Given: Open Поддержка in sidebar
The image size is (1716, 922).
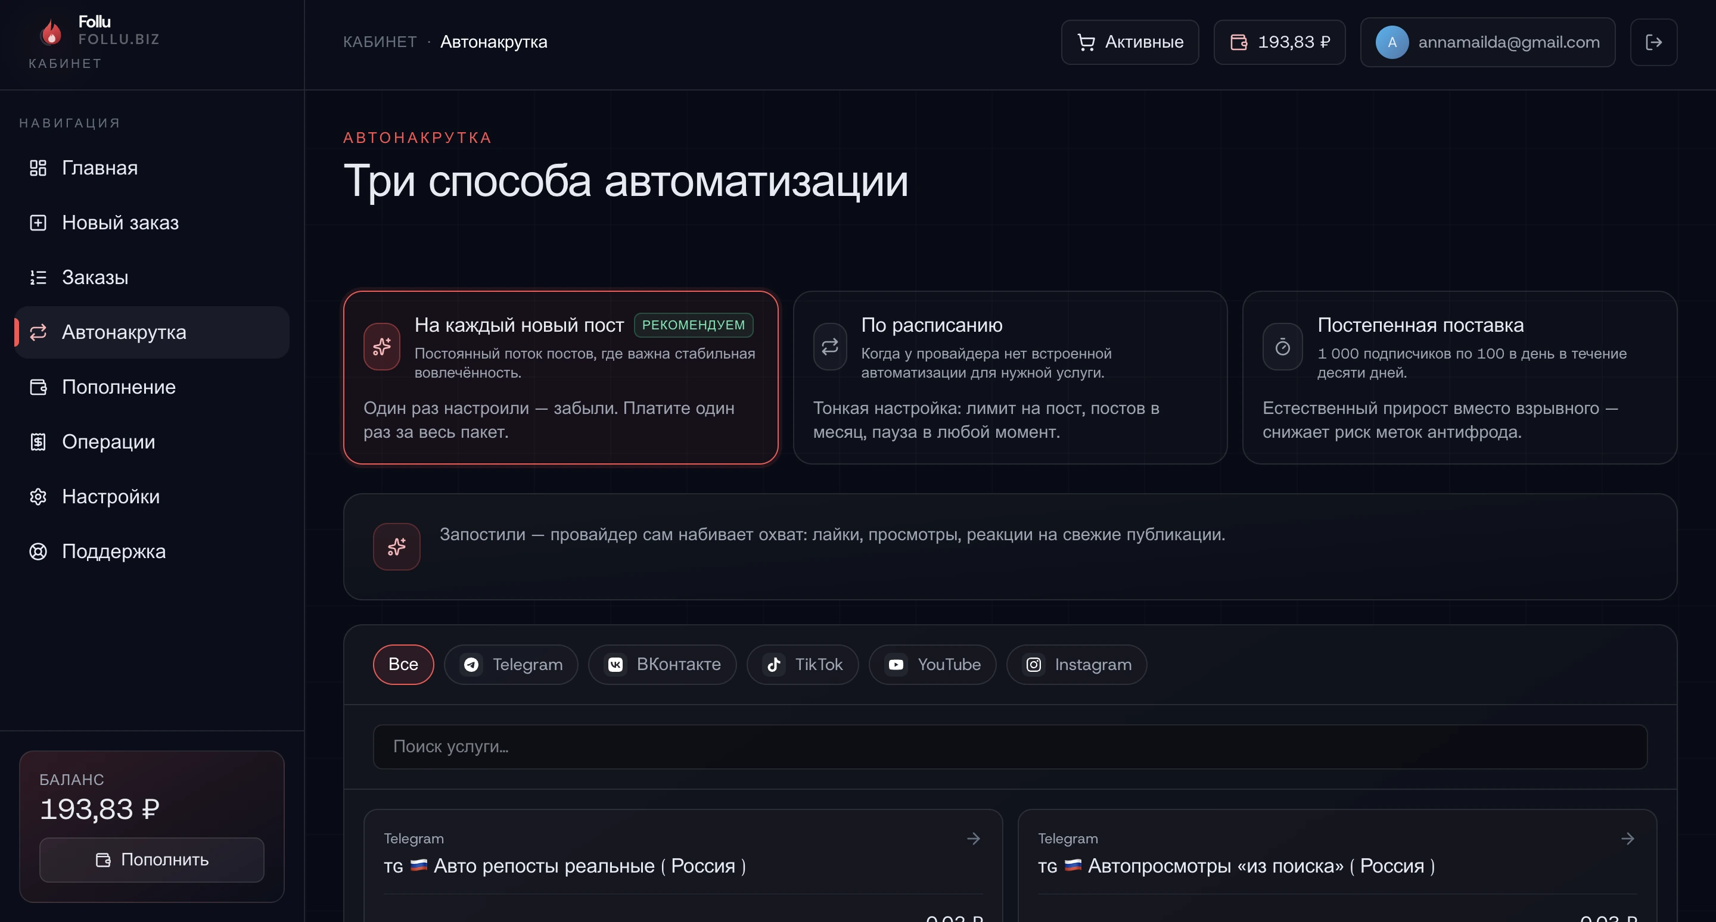Looking at the screenshot, I should (x=152, y=551).
